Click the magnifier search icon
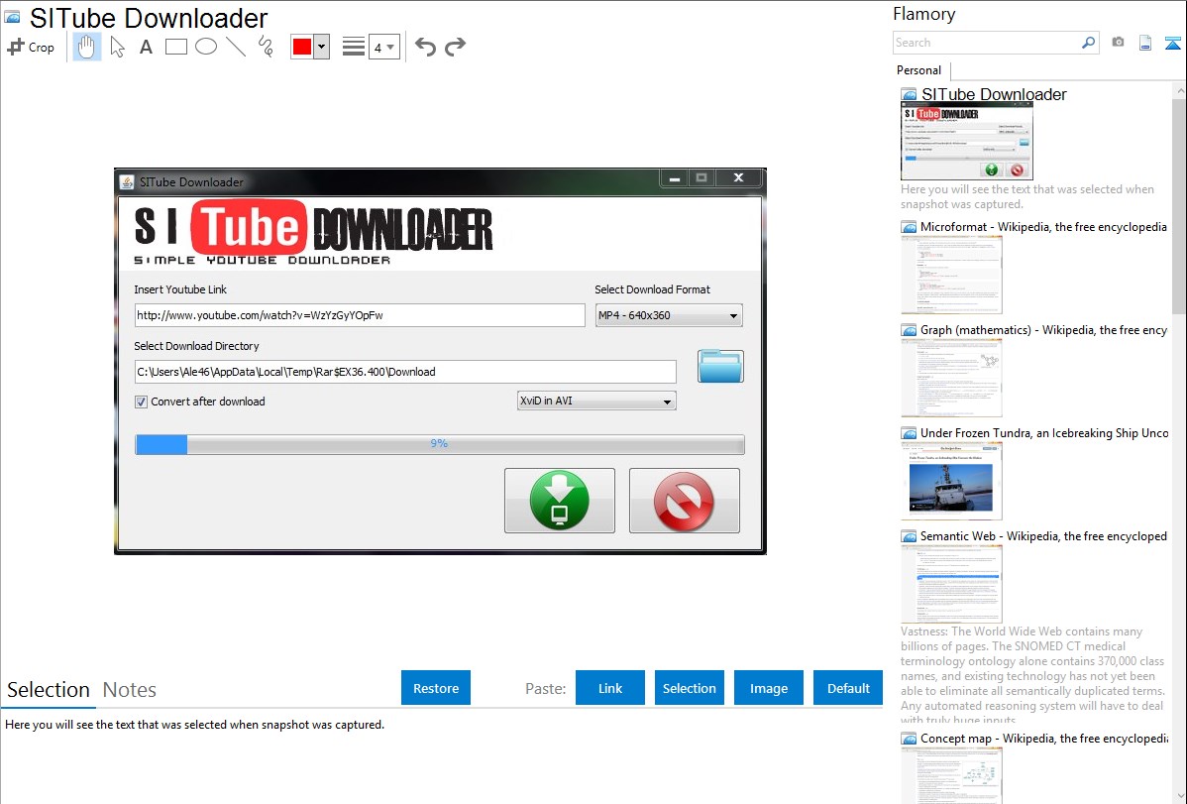The height and width of the screenshot is (804, 1187). pyautogui.click(x=1089, y=43)
